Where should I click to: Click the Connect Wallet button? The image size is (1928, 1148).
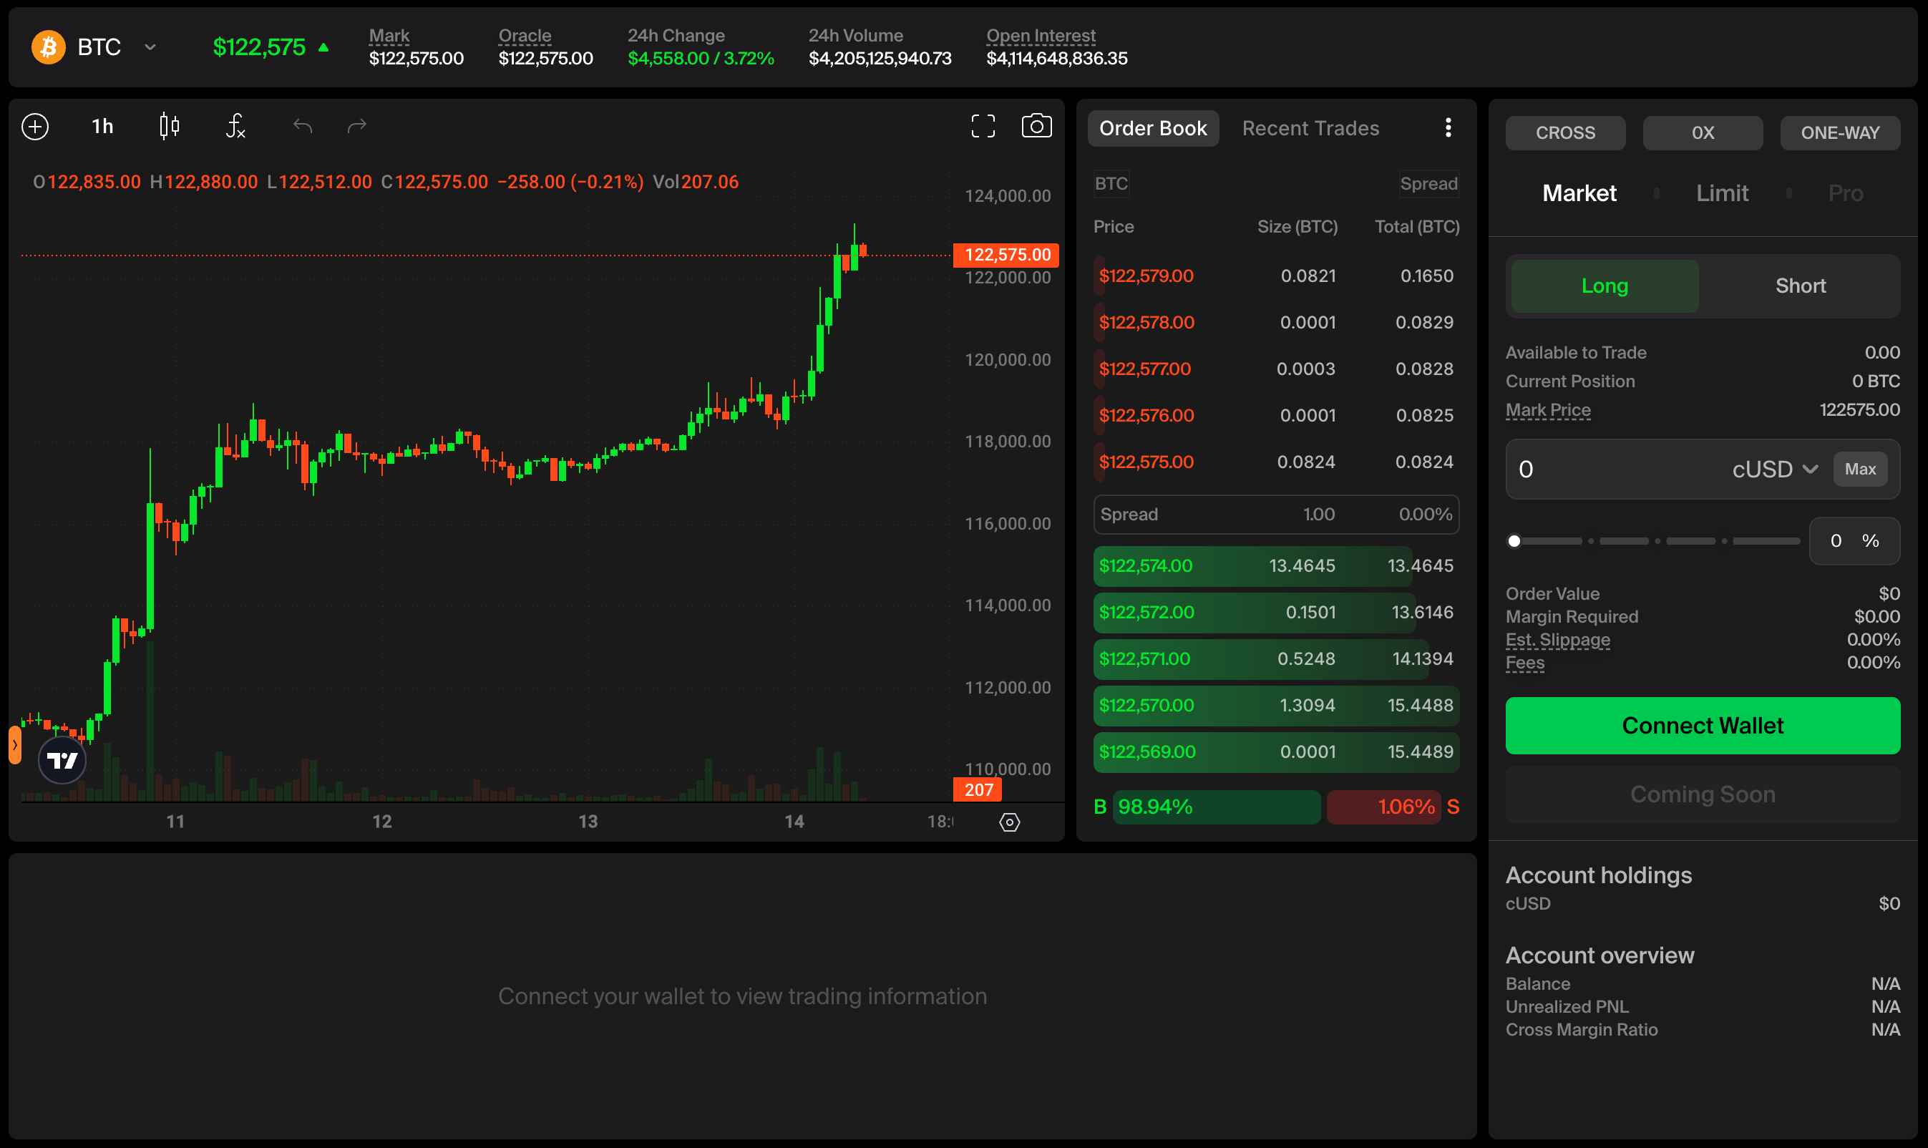pyautogui.click(x=1702, y=726)
